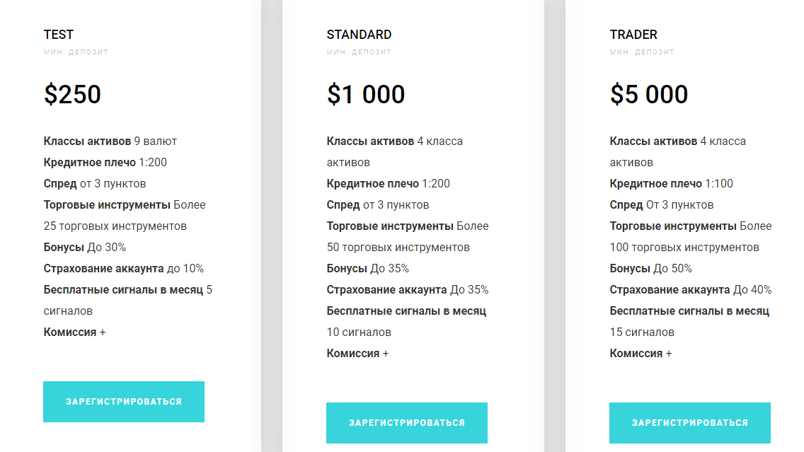The height and width of the screenshot is (452, 804).
Task: Select the TRADER plan heading
Action: coord(633,34)
